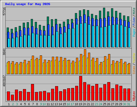
Task: Click day 20 on the x-axis
Action: pos(84,104)
